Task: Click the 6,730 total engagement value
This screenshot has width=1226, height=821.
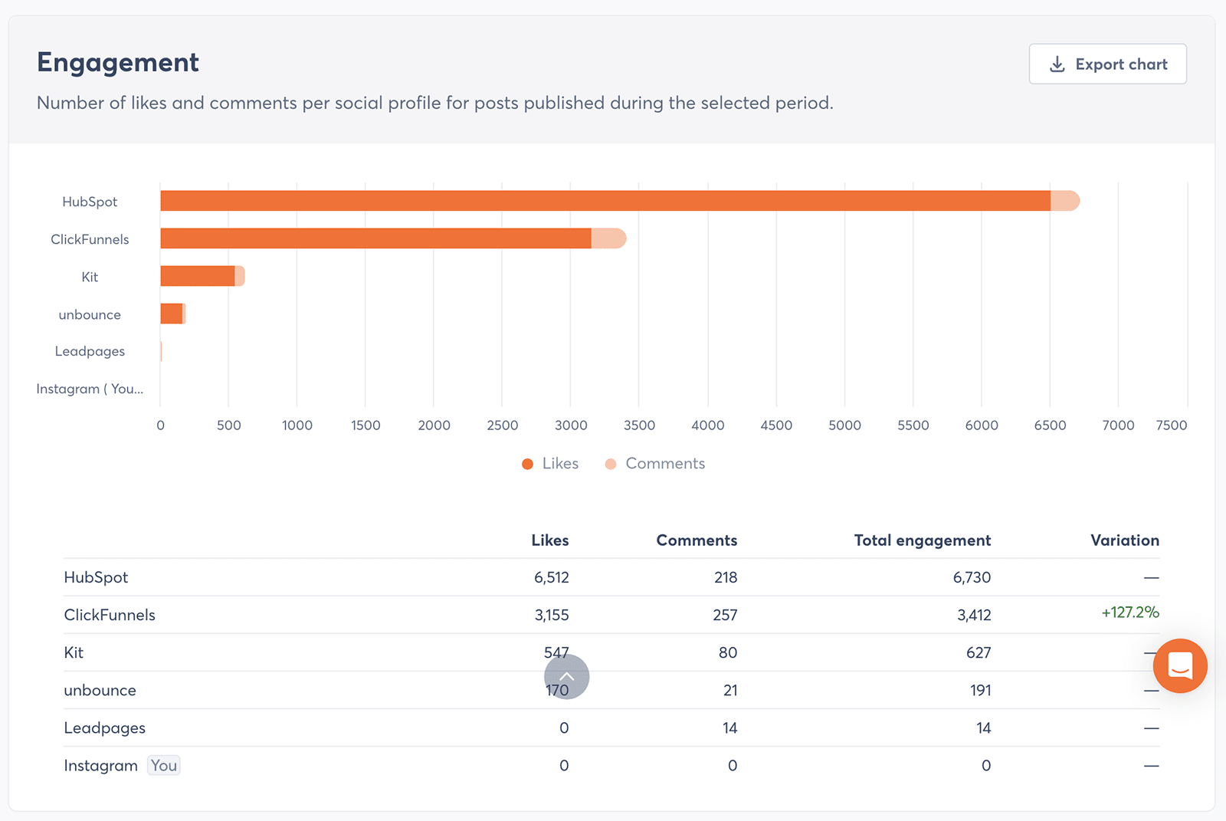Action: [972, 577]
